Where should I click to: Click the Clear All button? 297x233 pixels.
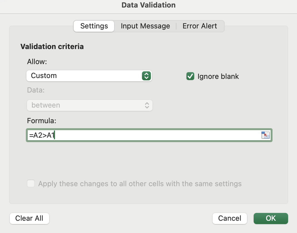click(29, 218)
